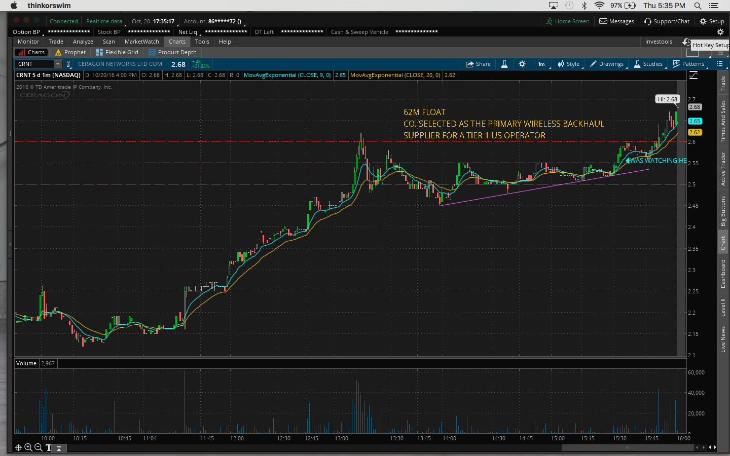The height and width of the screenshot is (456, 730).
Task: Click the chart settings gear icon
Action: point(522,64)
